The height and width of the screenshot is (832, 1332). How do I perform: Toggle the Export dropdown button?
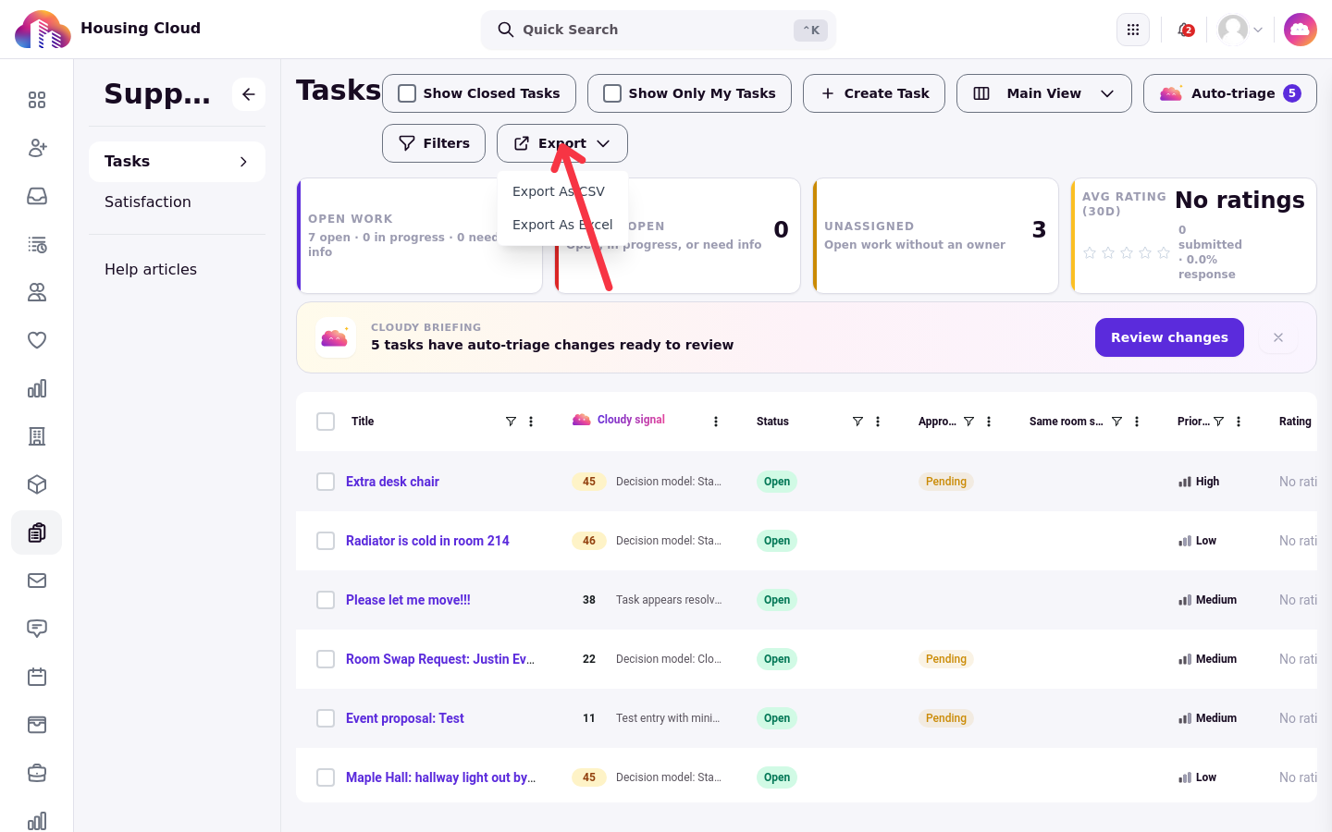tap(562, 143)
